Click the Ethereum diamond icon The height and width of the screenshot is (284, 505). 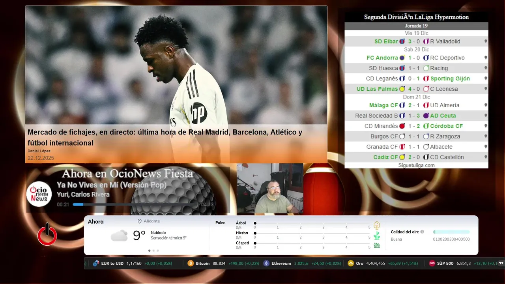(x=266, y=263)
